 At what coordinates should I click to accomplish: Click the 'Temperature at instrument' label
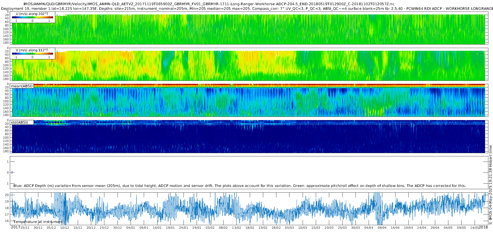point(38,222)
